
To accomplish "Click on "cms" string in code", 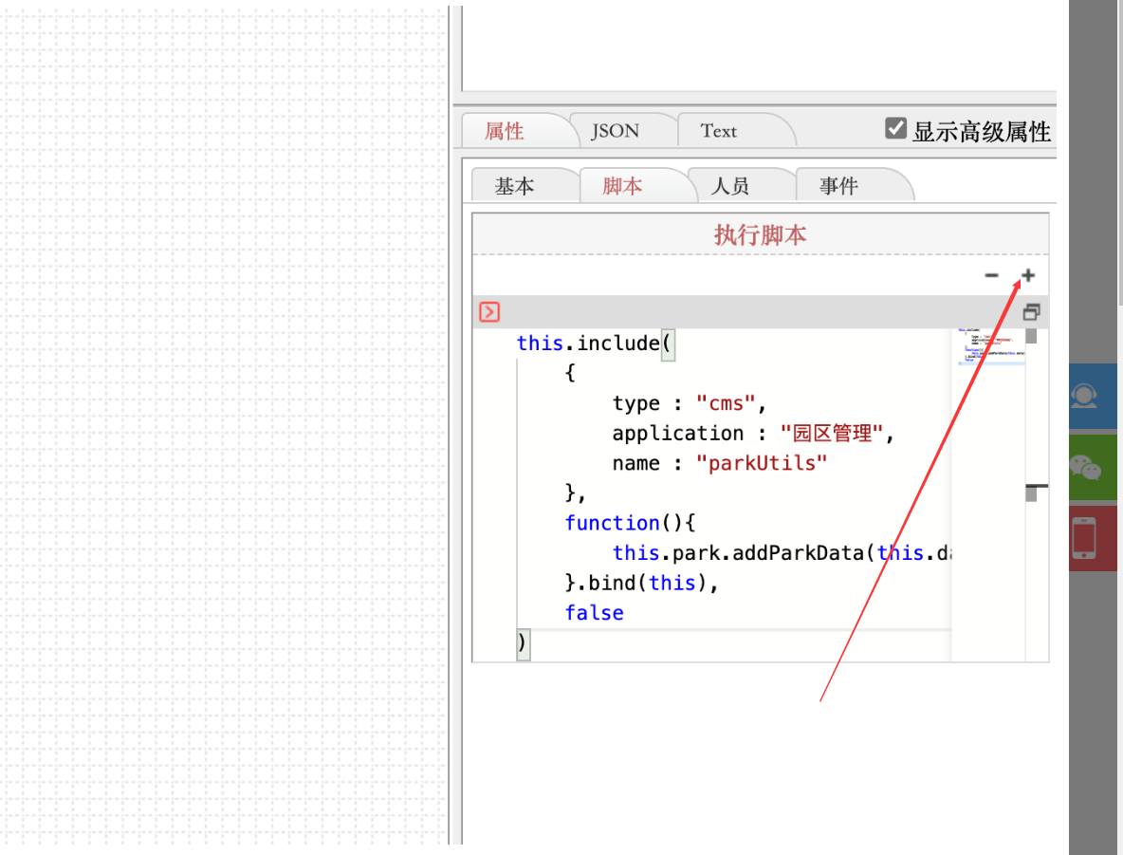I will 726,403.
